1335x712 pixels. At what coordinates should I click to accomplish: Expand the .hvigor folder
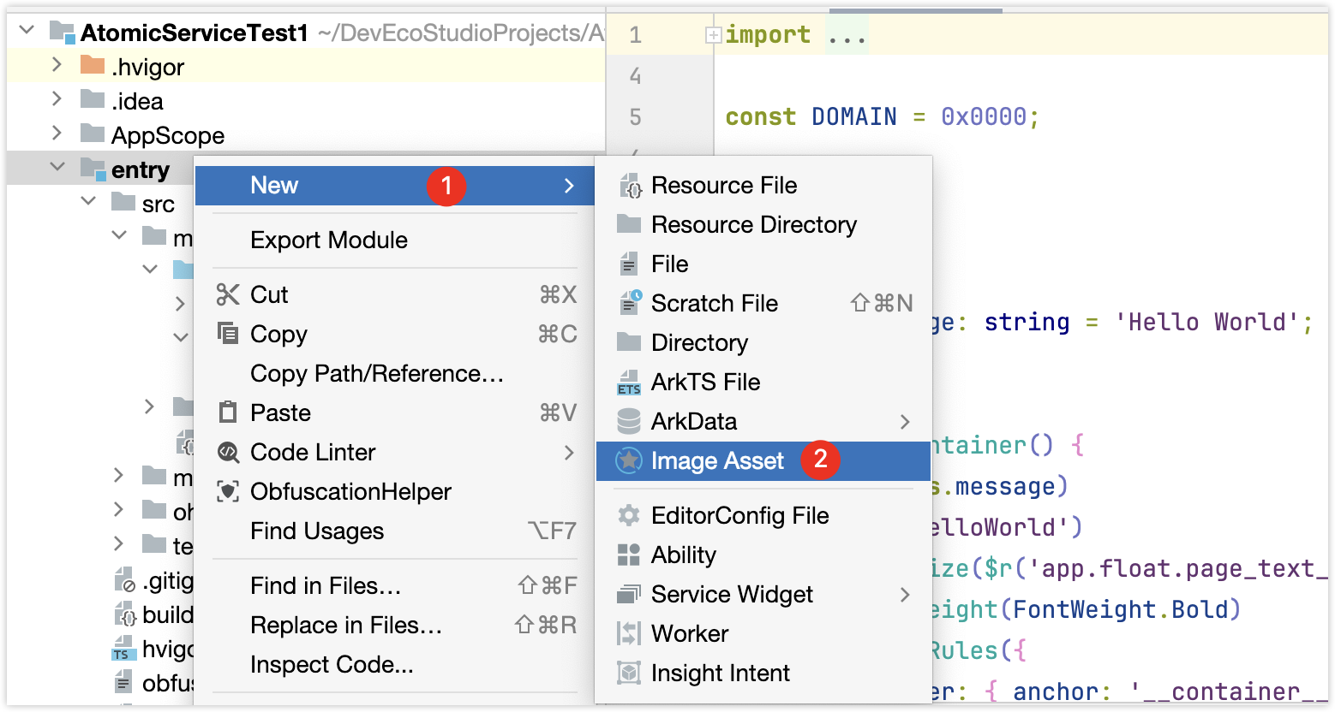pos(57,64)
